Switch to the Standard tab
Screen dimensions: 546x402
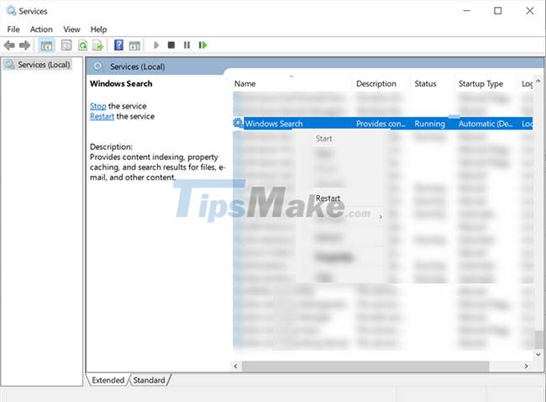pos(149,380)
